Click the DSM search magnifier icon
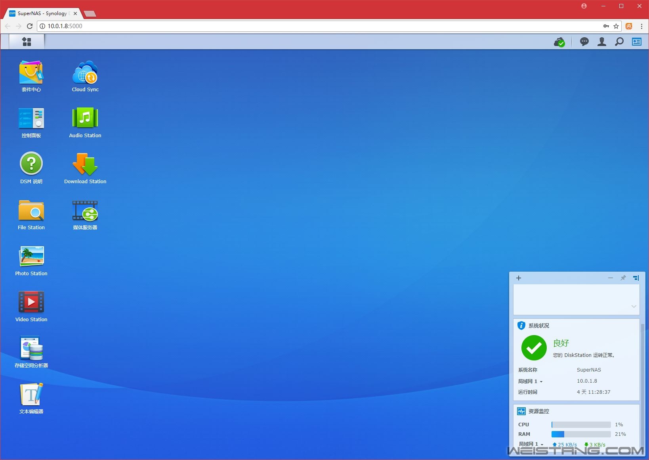 pyautogui.click(x=619, y=42)
